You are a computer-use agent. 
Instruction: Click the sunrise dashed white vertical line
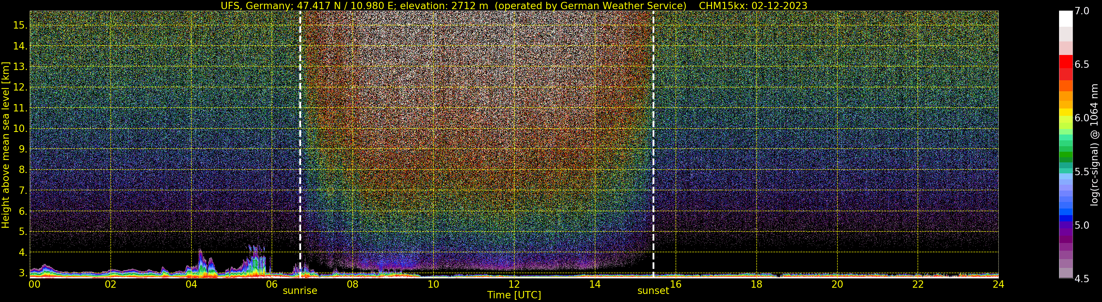(300, 144)
